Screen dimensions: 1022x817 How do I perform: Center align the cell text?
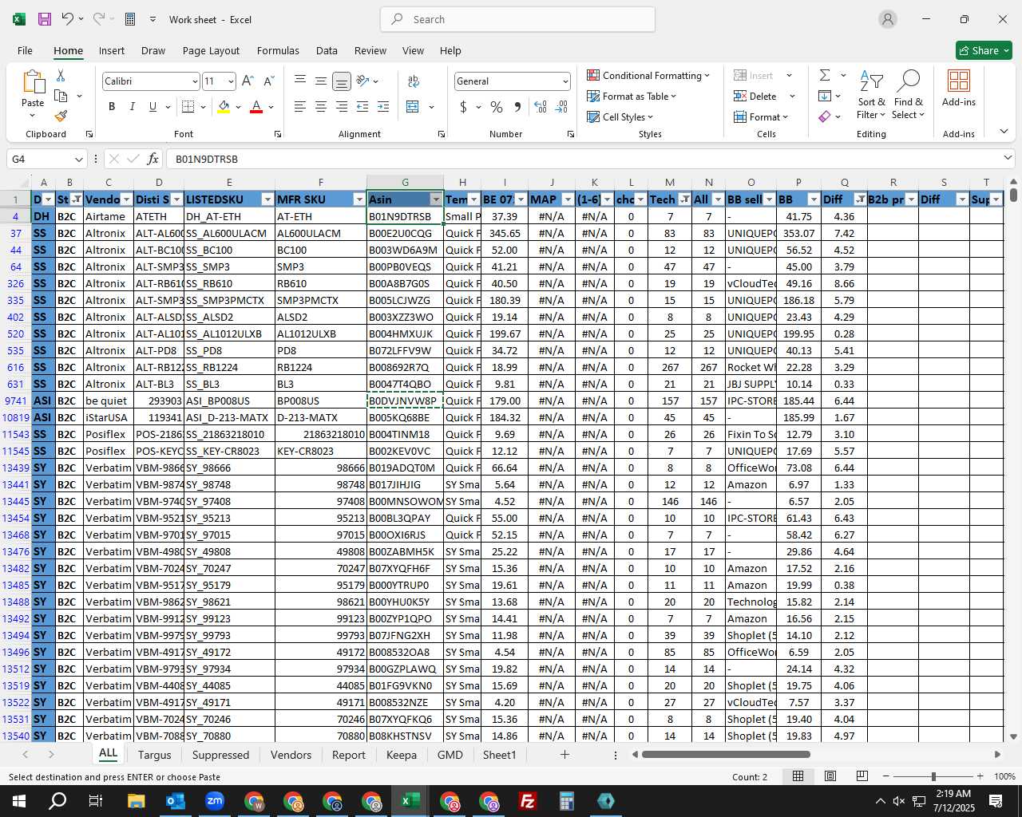321,107
